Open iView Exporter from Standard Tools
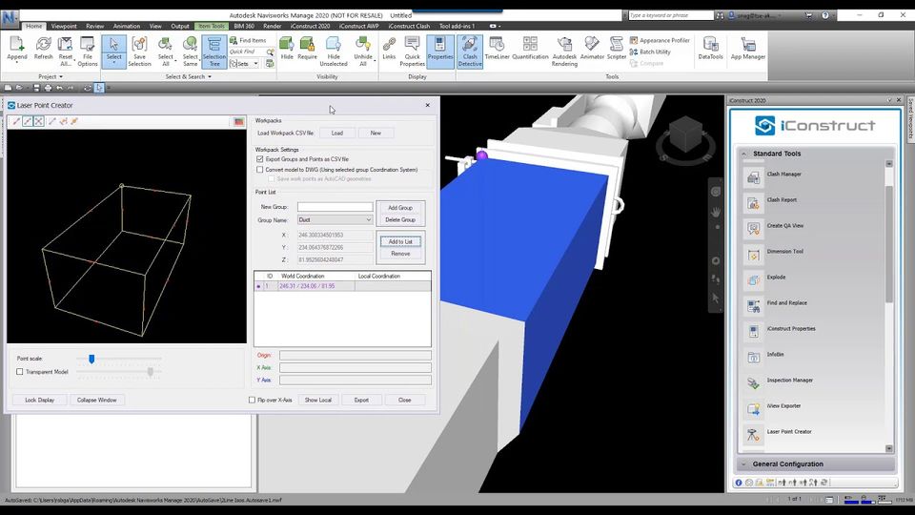The width and height of the screenshot is (915, 515). pyautogui.click(x=784, y=406)
